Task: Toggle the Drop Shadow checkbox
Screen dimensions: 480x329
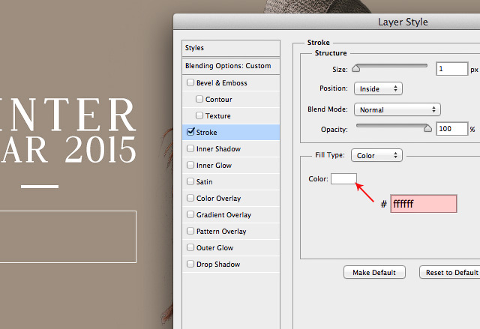Action: coord(190,265)
